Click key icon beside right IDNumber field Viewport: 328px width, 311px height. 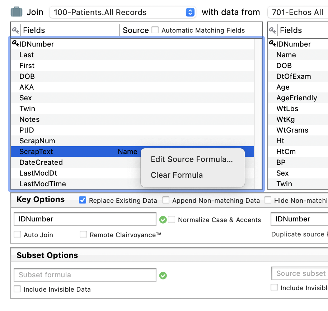point(272,44)
